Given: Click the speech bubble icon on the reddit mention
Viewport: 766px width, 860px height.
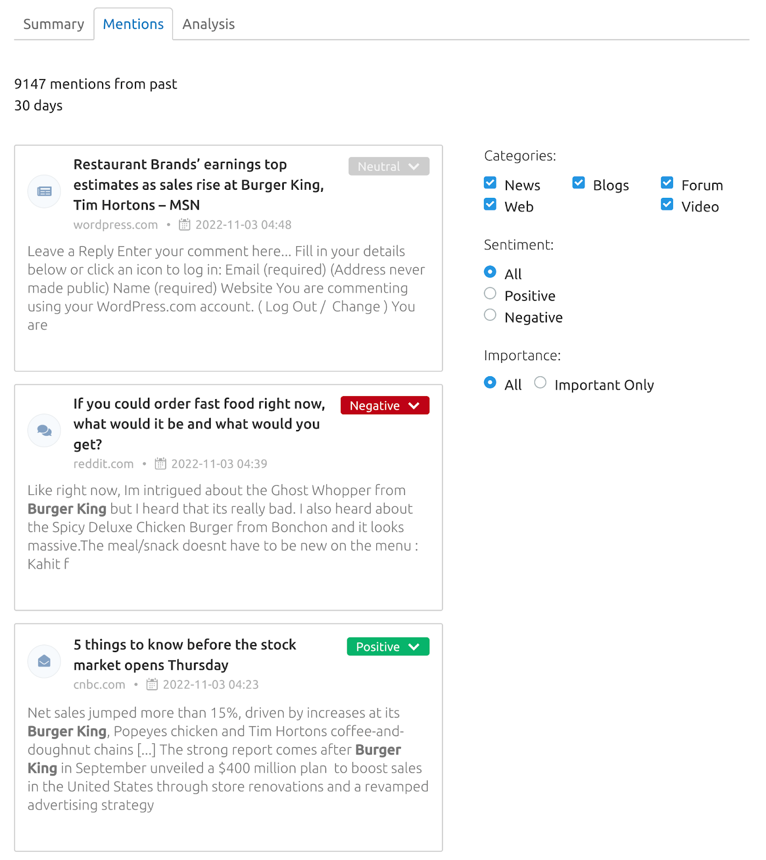Looking at the screenshot, I should (44, 431).
